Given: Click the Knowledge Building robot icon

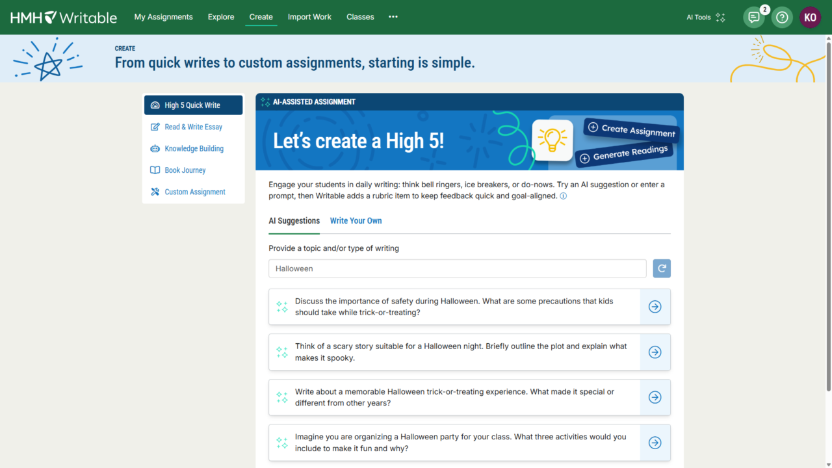Looking at the screenshot, I should coord(155,148).
